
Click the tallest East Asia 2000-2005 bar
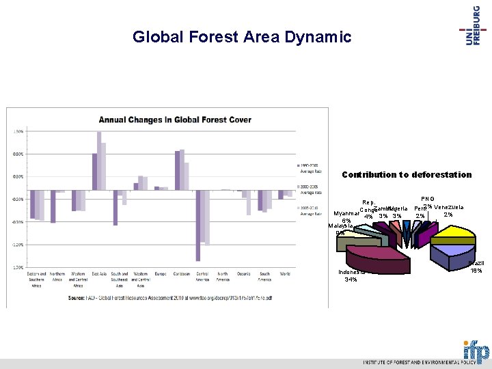point(99,161)
